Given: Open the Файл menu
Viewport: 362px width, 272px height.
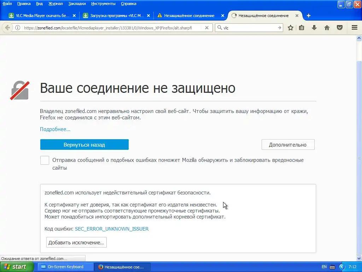Looking at the screenshot, I should point(7,4).
